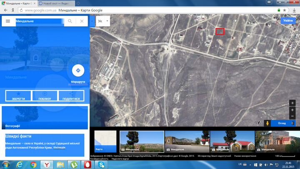
Task: Zoom out with the minus button
Action: [x=292, y=116]
